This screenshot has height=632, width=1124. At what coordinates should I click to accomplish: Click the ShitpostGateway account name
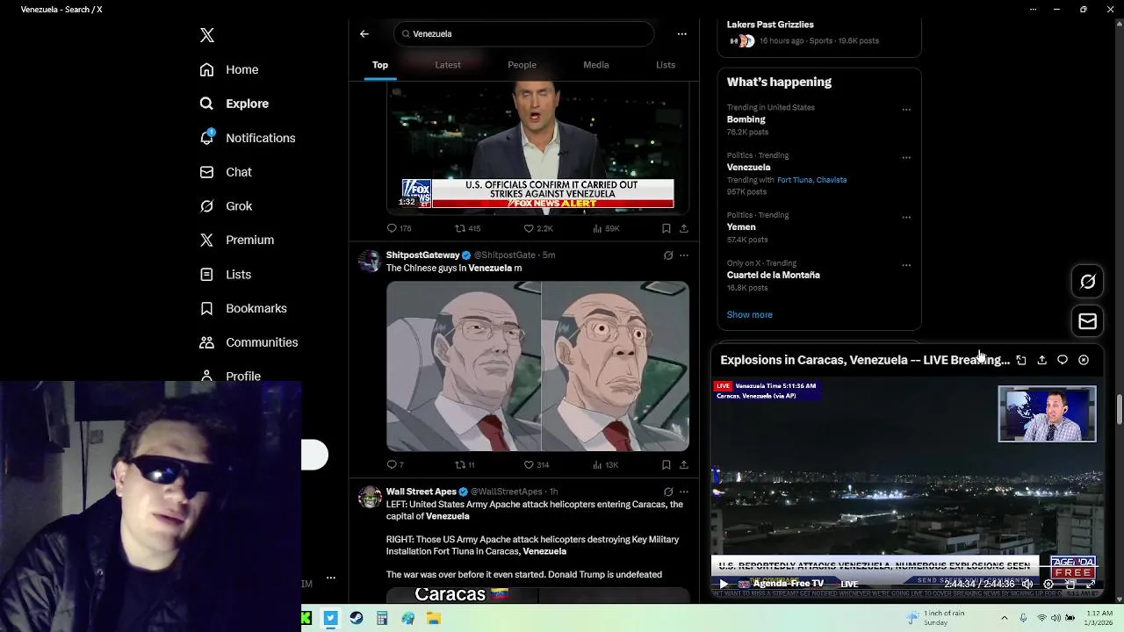click(423, 255)
